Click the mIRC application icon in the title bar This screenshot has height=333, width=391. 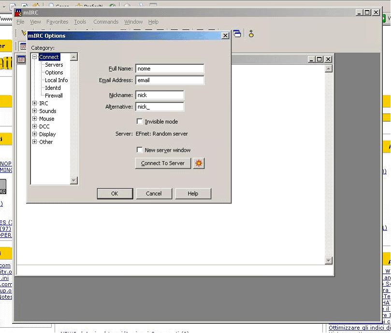(x=18, y=13)
